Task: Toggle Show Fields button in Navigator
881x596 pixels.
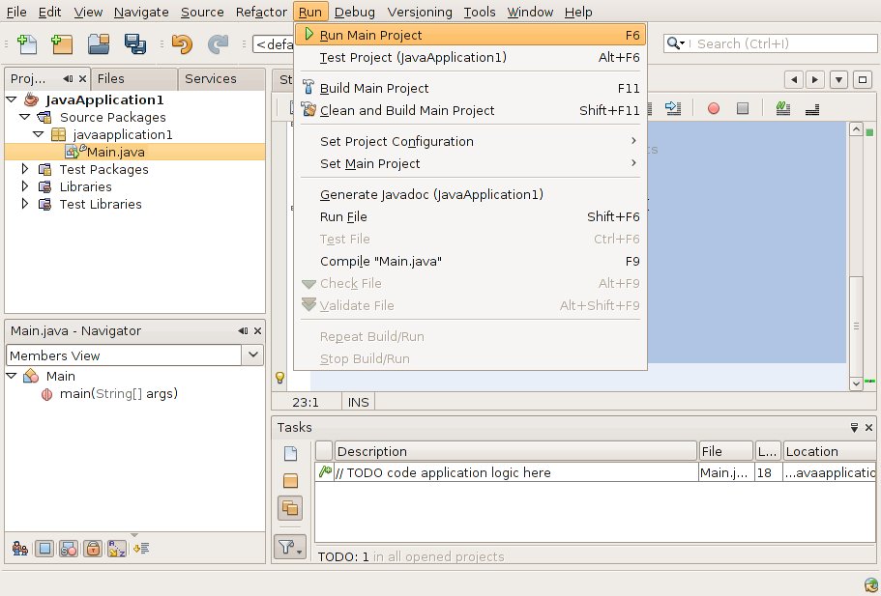Action: point(44,548)
